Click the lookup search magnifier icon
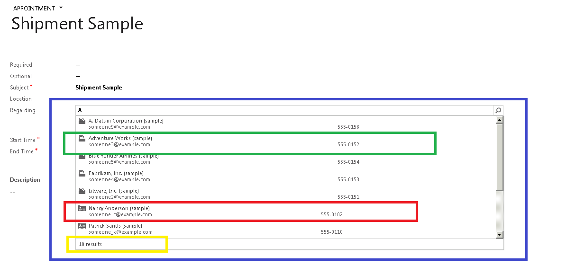The width and height of the screenshot is (575, 274). tap(498, 110)
